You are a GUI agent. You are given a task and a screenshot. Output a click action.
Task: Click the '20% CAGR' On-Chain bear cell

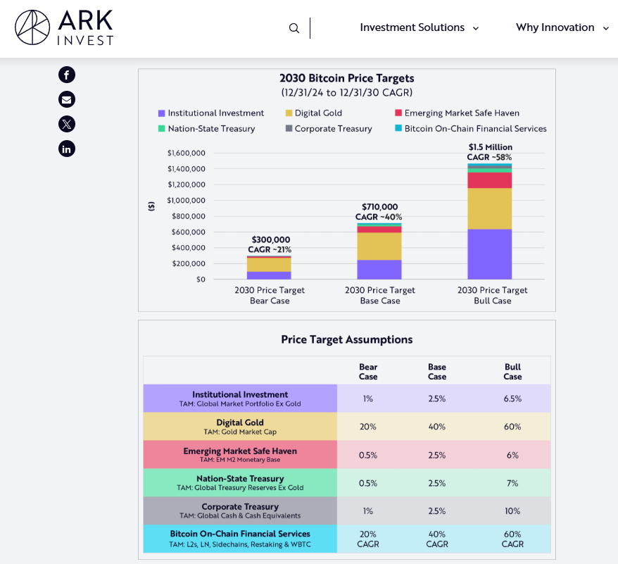point(367,539)
